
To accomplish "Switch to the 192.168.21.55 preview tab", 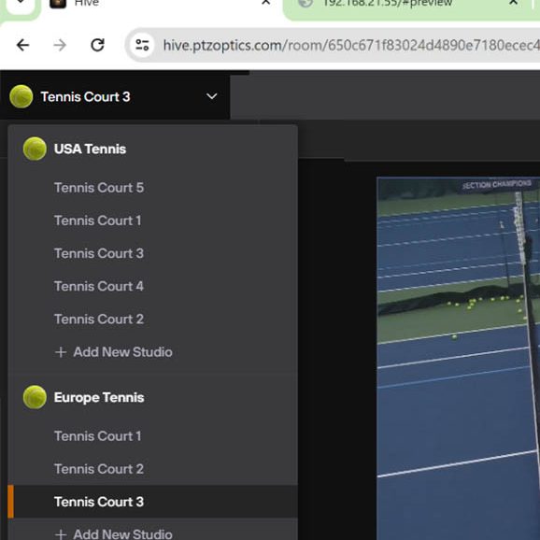I will (x=406, y=4).
